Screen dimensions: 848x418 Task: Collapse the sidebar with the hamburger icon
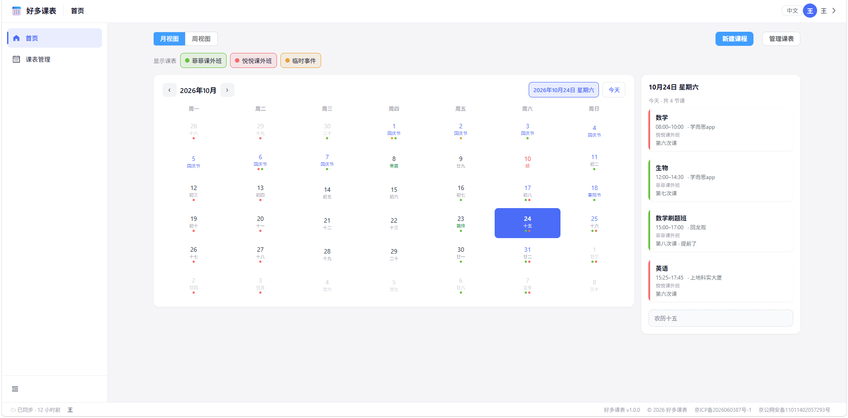click(x=15, y=389)
